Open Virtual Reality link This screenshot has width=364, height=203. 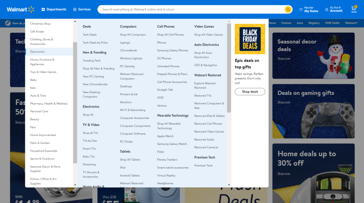(x=166, y=175)
